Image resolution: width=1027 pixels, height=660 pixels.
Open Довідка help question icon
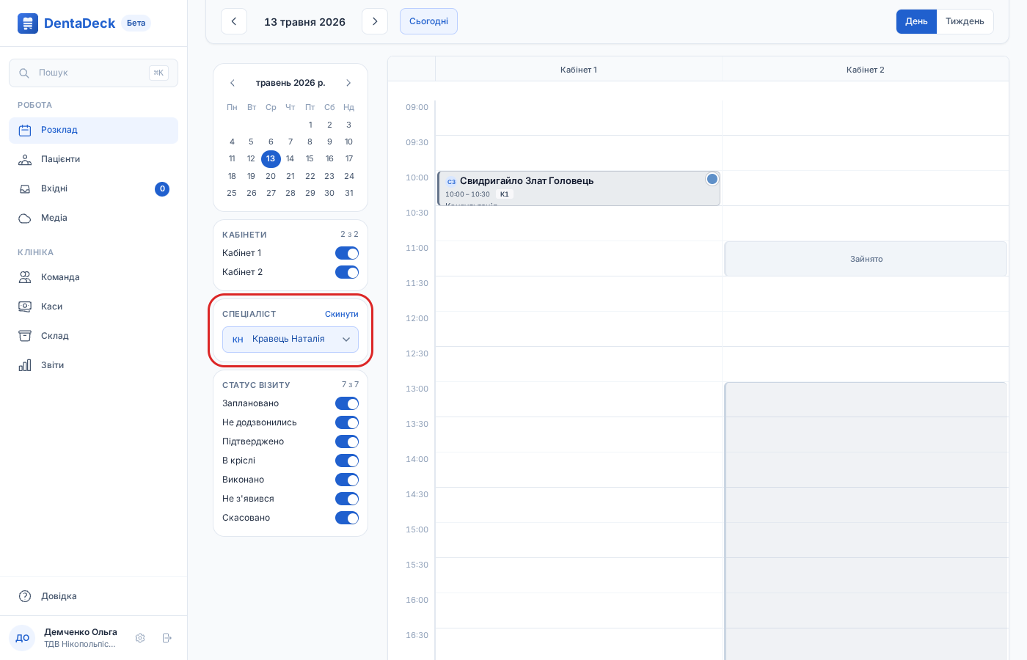click(25, 596)
